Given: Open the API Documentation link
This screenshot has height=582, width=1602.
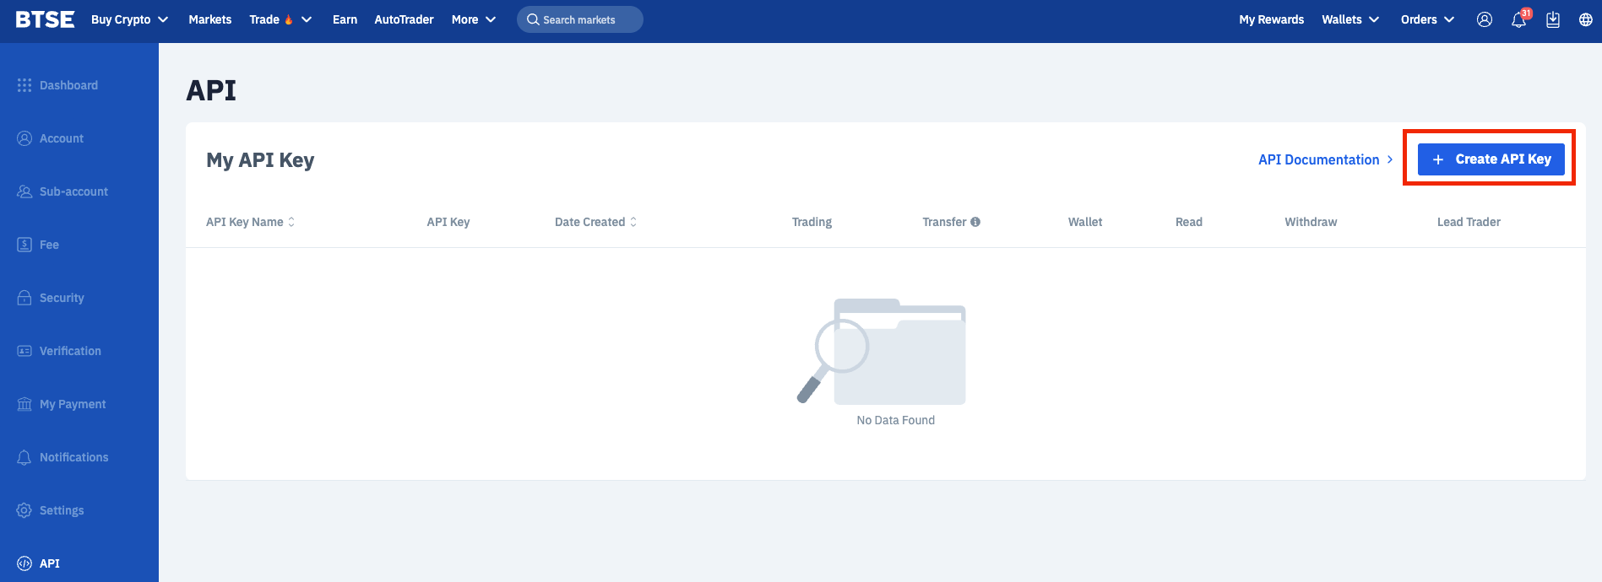Looking at the screenshot, I should (1325, 159).
